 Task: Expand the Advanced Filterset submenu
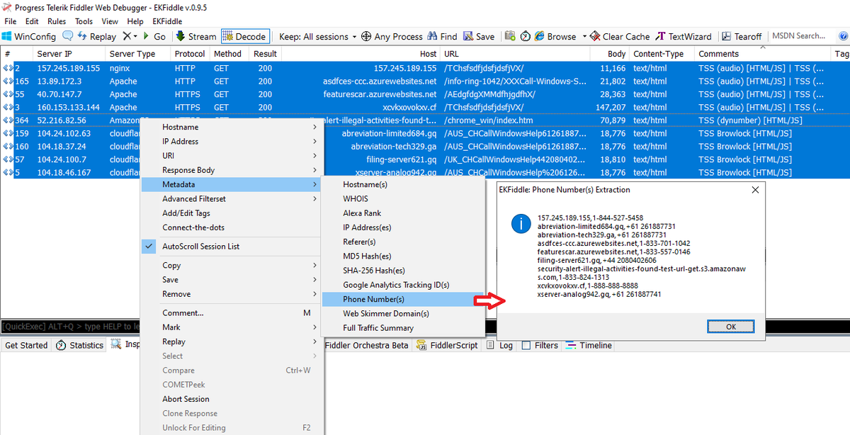tap(232, 199)
